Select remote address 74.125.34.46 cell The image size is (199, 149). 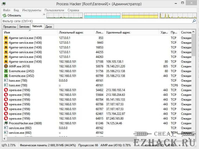point(114,123)
